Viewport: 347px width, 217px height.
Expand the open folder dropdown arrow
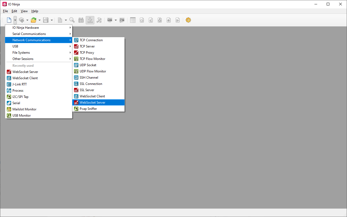40,20
